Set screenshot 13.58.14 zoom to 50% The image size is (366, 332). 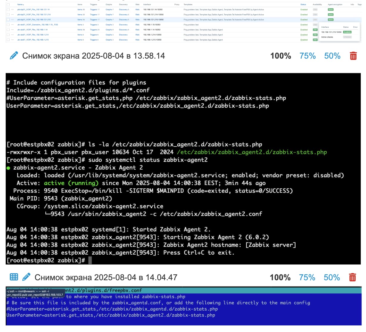pyautogui.click(x=332, y=56)
